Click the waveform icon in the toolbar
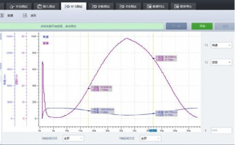This screenshot has width=235, height=145. 25,15
